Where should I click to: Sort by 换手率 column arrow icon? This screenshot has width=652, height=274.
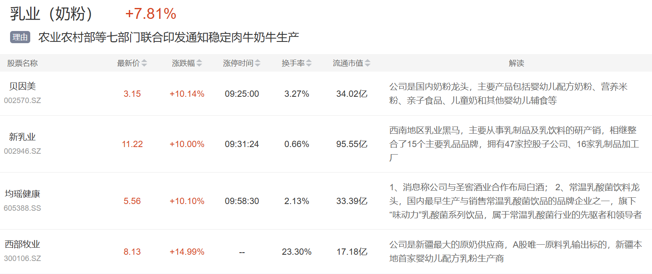click(309, 63)
